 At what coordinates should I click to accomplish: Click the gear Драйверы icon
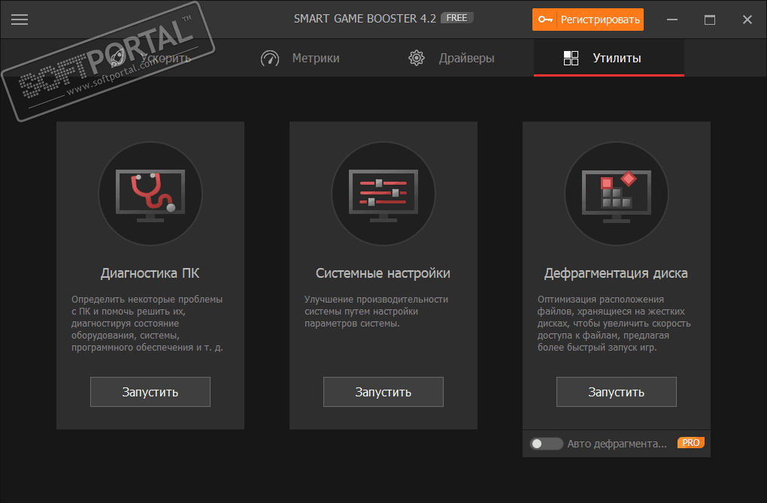point(417,58)
